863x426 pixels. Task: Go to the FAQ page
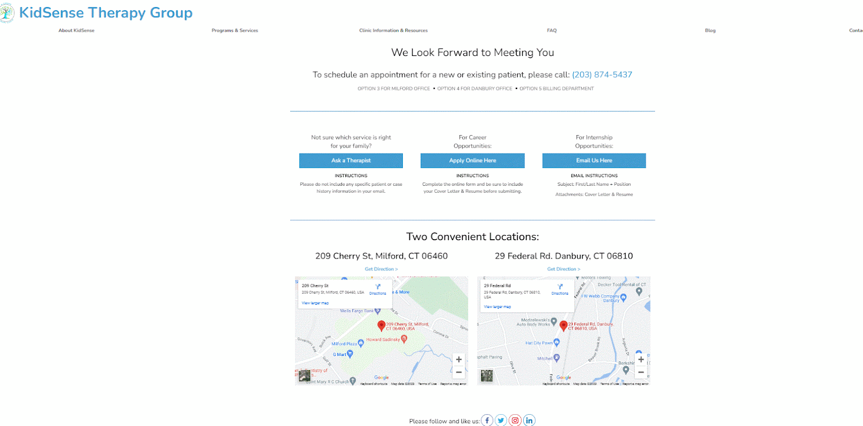[552, 31]
